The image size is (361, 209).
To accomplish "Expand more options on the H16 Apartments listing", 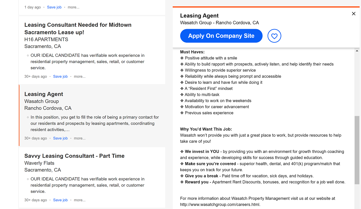I will (79, 76).
